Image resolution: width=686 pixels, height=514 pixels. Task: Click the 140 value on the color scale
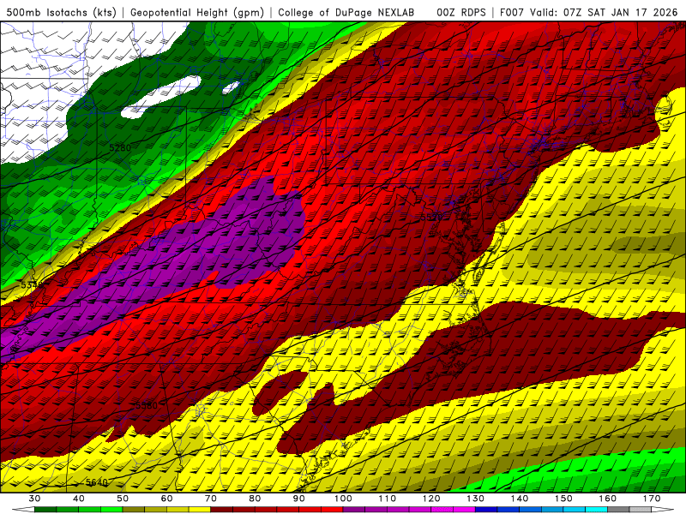click(x=520, y=499)
